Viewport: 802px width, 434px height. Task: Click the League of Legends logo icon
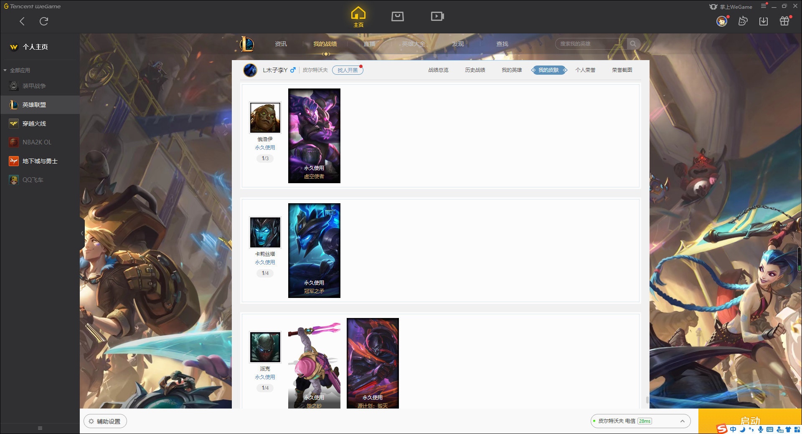tap(247, 44)
